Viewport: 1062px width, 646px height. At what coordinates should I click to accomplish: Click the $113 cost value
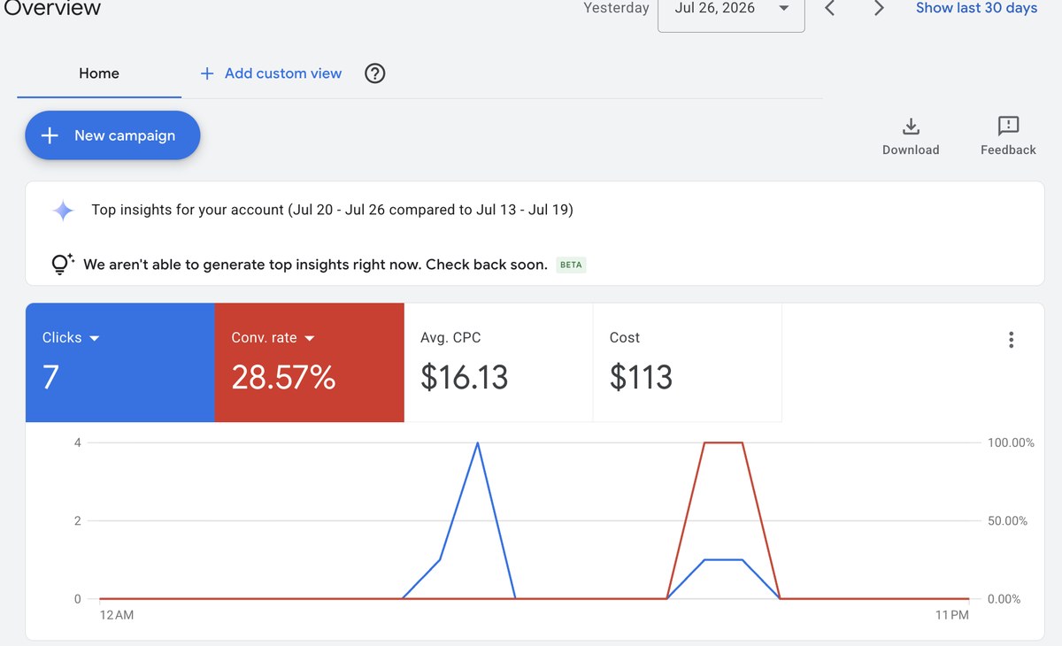coord(641,378)
